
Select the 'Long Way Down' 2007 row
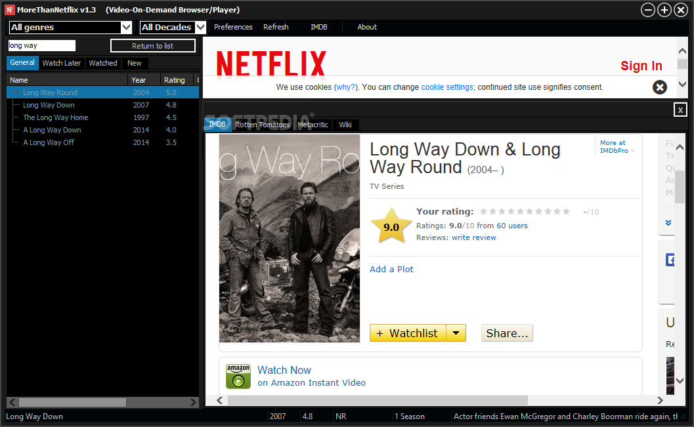click(102, 105)
